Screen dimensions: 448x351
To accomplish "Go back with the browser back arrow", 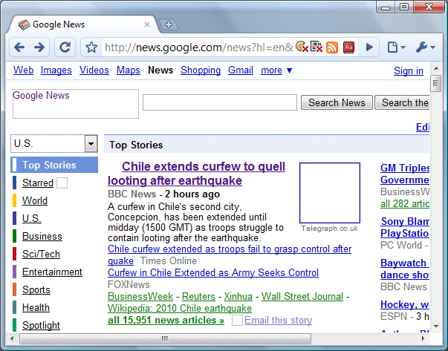I will 19,47.
